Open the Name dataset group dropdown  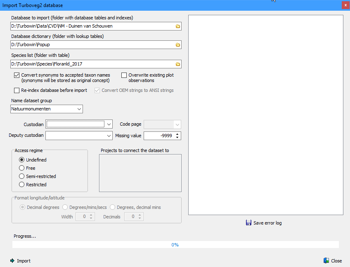click(x=79, y=109)
